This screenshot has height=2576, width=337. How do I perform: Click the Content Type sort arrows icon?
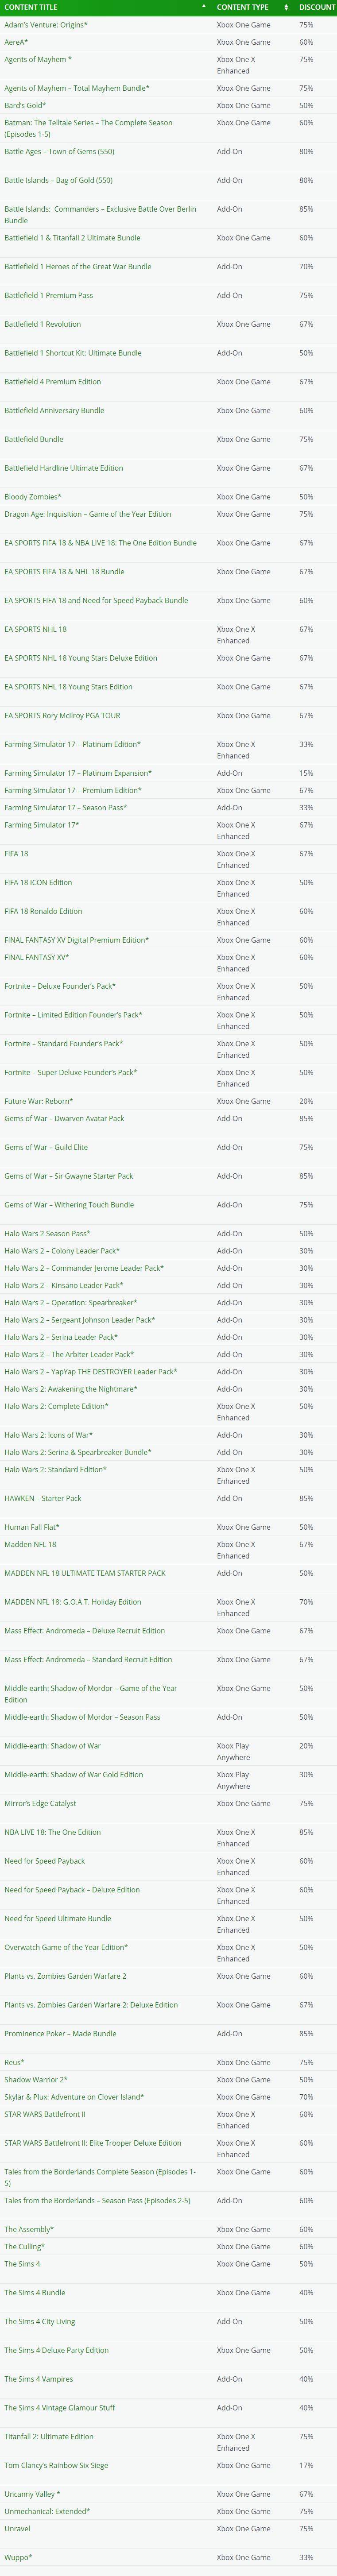tap(286, 7)
